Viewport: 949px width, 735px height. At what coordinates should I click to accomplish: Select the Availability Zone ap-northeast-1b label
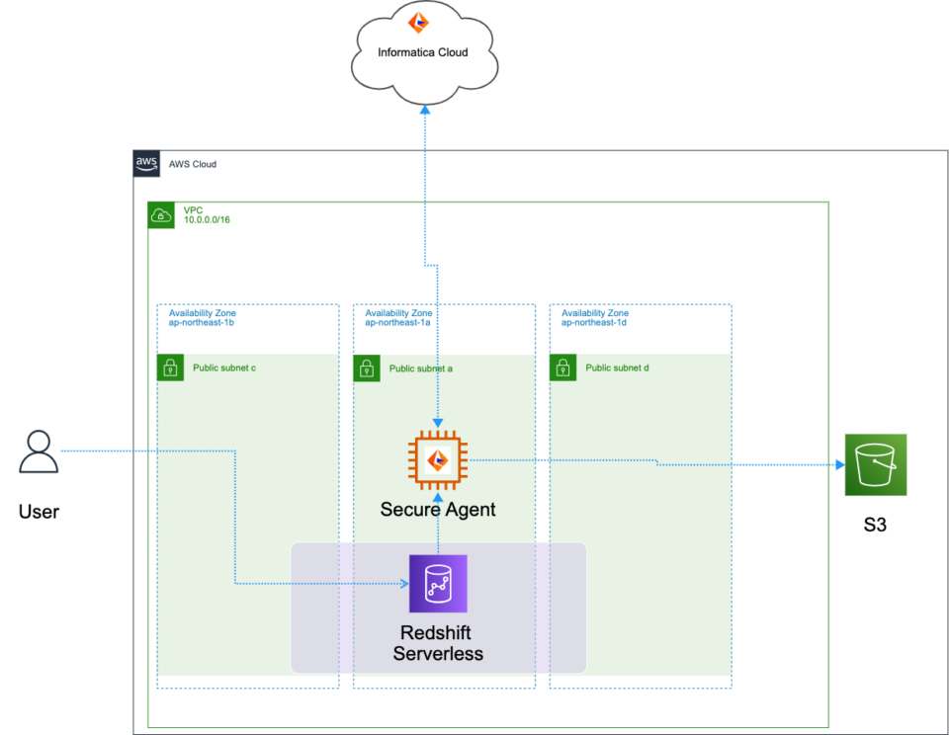click(x=200, y=318)
